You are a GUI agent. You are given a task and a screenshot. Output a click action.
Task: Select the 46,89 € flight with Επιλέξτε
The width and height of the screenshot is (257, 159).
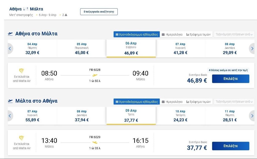[230, 79]
